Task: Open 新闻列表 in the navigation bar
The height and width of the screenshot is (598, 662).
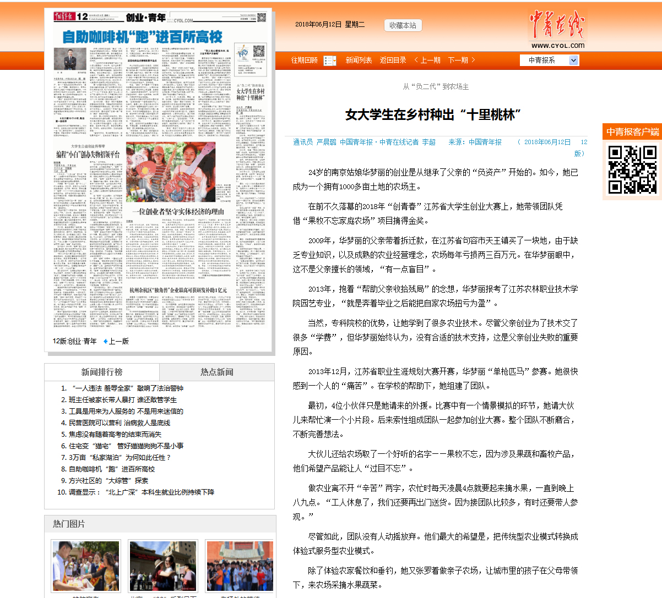Action: tap(359, 60)
